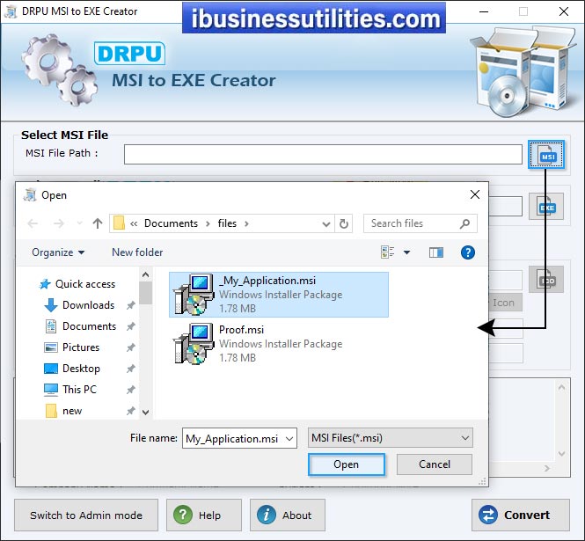Click the navigation pane scroll up arrow
This screenshot has width=585, height=541.
pyautogui.click(x=145, y=275)
